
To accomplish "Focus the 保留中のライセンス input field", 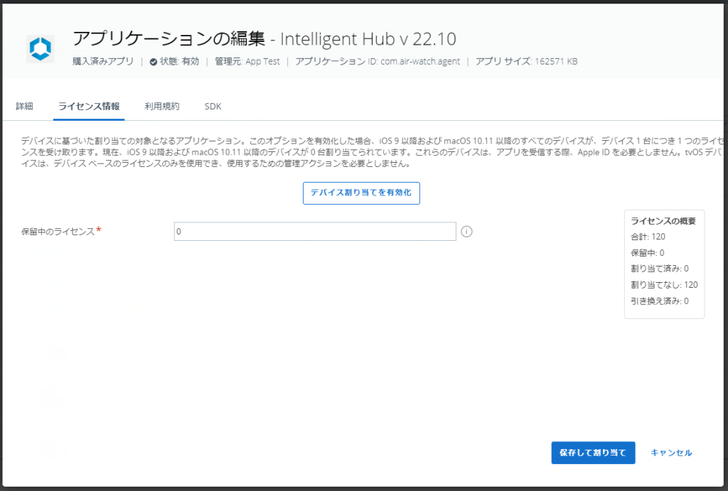I will (315, 232).
